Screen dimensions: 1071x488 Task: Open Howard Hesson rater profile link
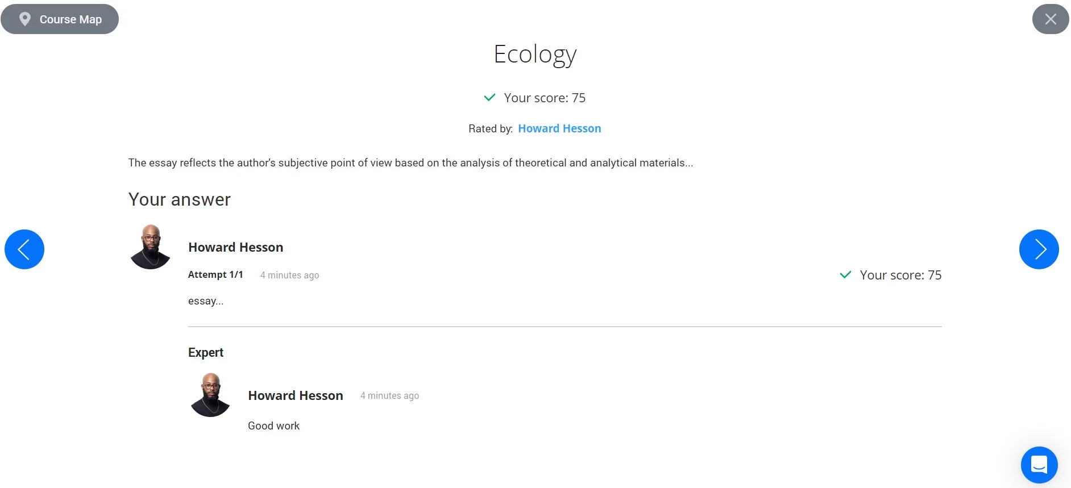click(559, 128)
